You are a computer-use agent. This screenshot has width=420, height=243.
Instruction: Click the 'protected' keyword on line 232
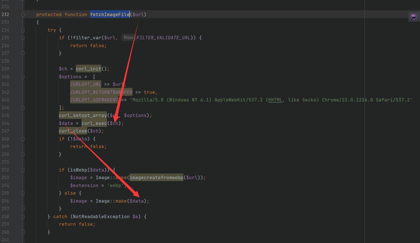[49, 14]
